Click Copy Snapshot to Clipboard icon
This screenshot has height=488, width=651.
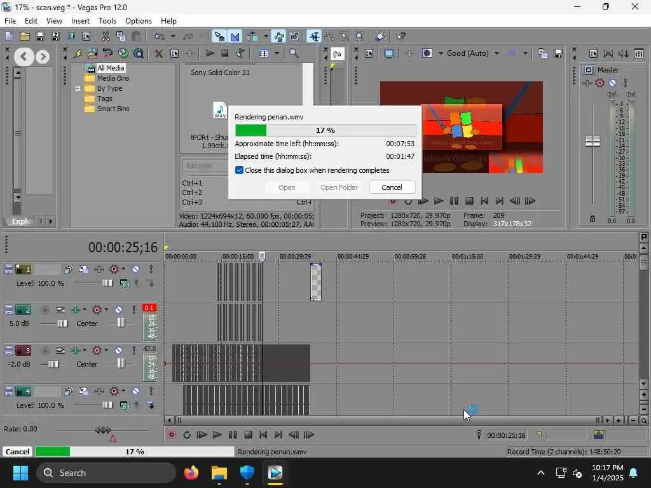(x=542, y=53)
